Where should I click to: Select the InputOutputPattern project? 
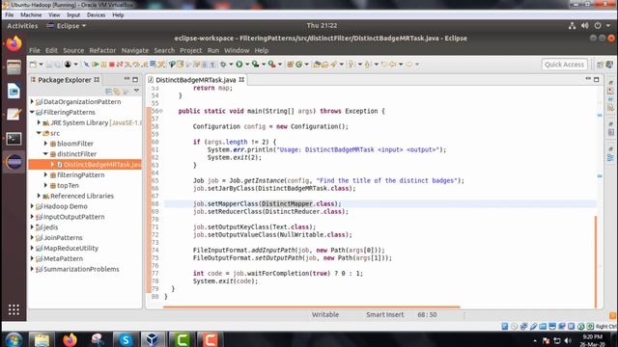74,217
